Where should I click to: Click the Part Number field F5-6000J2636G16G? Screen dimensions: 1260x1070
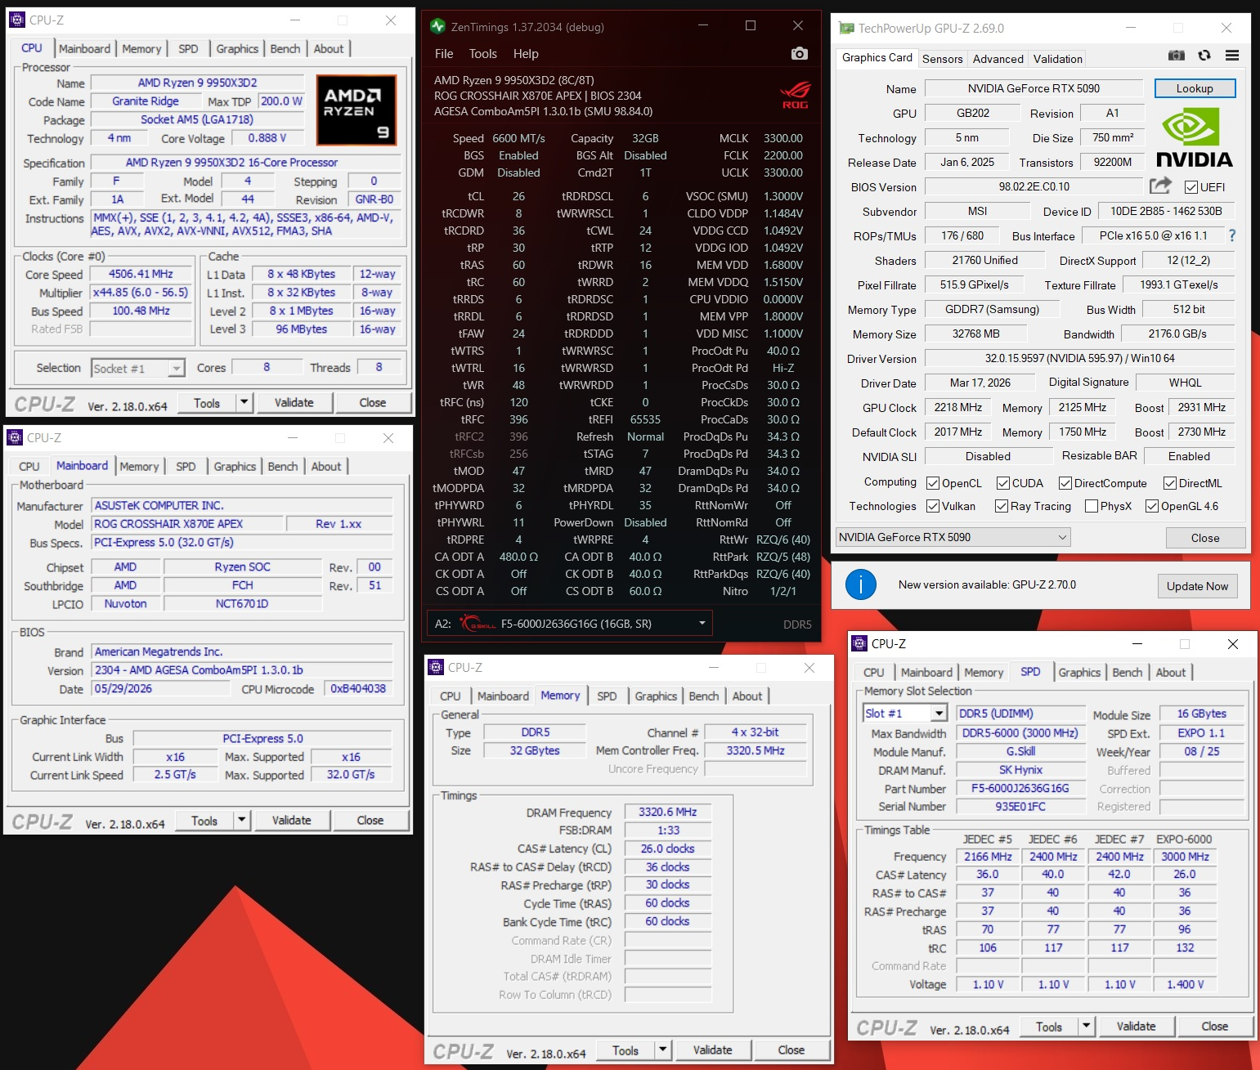coord(1020,788)
